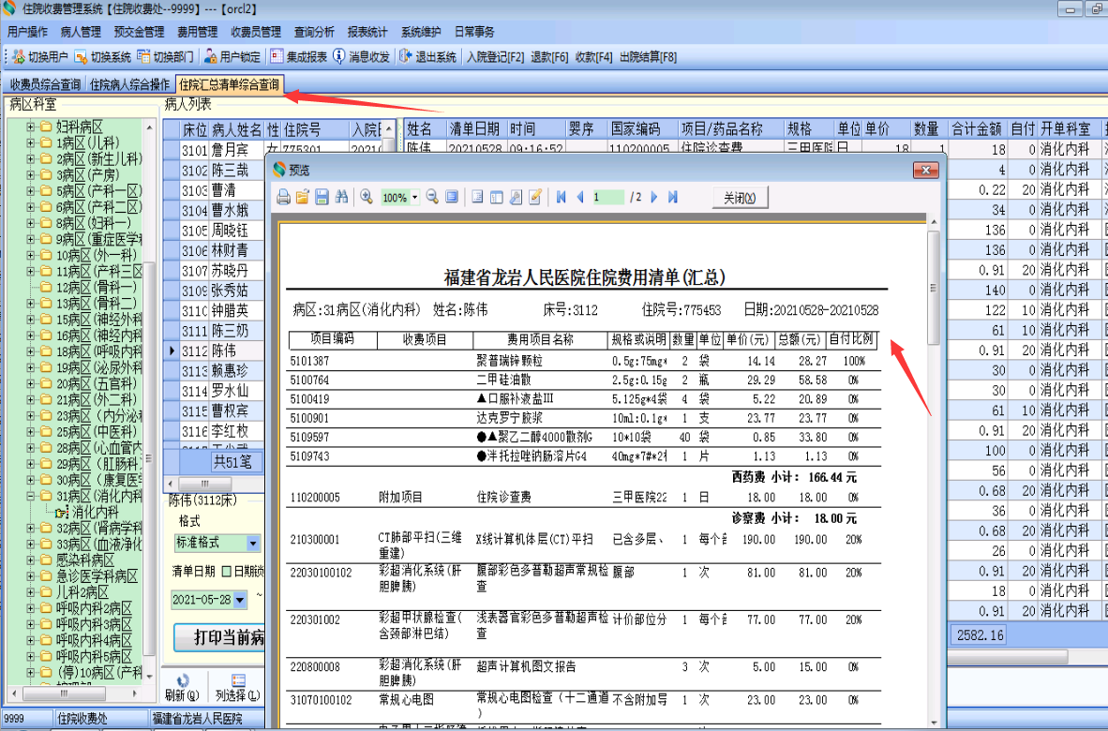1108x731 pixels.
Task: Toggle the 日期锁 date lock checkbox
Action: (x=227, y=572)
